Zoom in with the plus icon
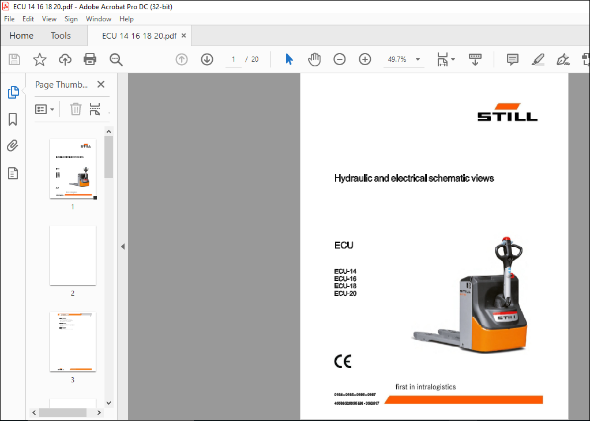This screenshot has height=421, width=590. [364, 59]
